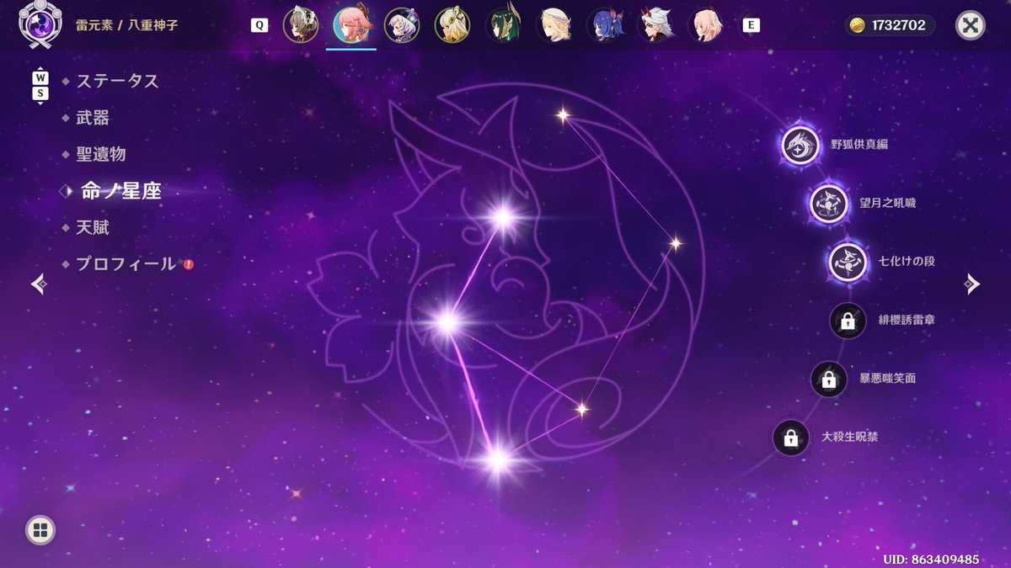Screen dimensions: 1011x568
Task: Open the 天賦 talents menu
Action: (93, 227)
